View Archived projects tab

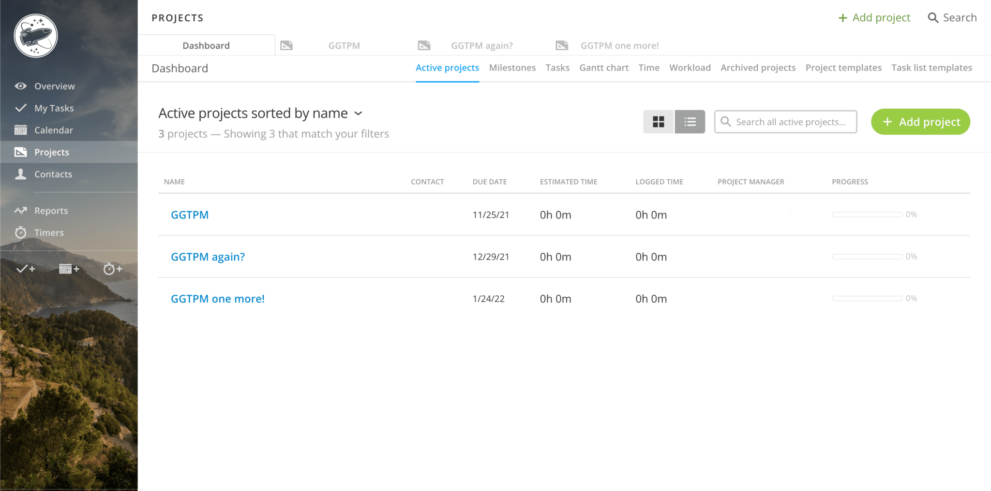tap(758, 68)
